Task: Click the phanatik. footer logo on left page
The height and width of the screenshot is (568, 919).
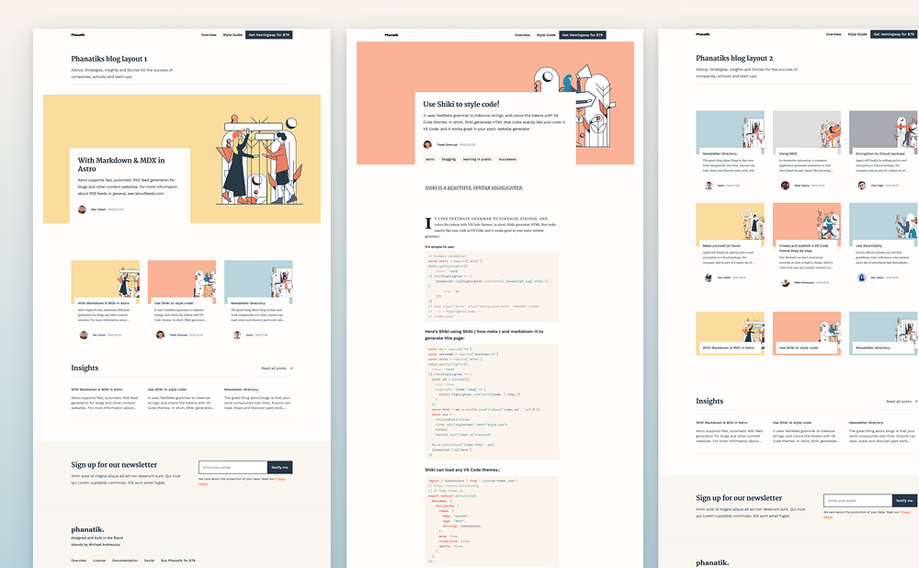Action: (87, 529)
